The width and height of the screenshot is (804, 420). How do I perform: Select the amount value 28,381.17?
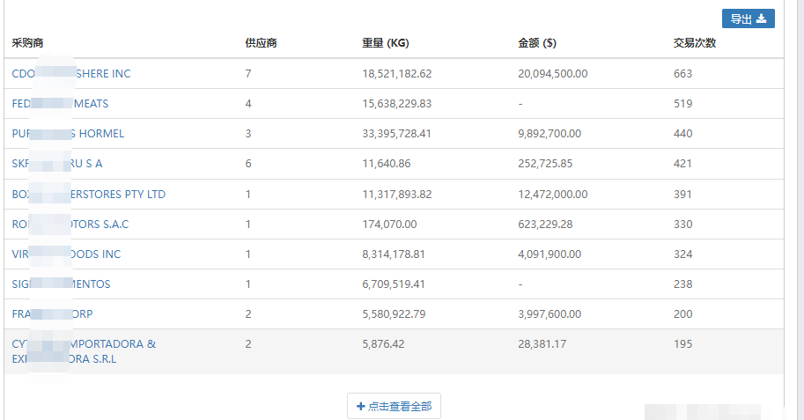click(542, 344)
